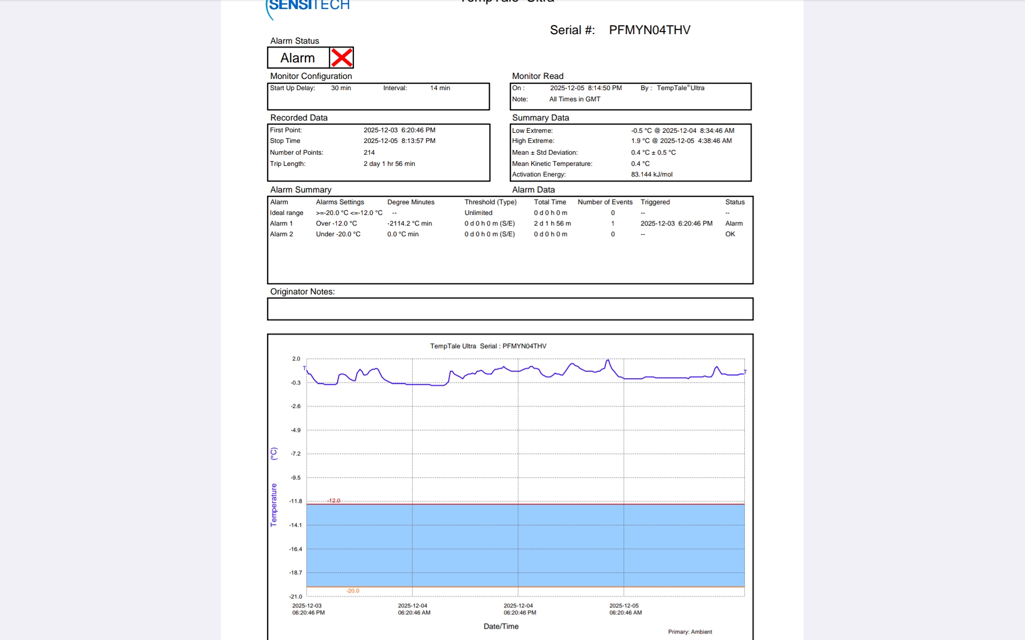Click the chart title with serial number
This screenshot has width=1025, height=640.
(x=488, y=346)
